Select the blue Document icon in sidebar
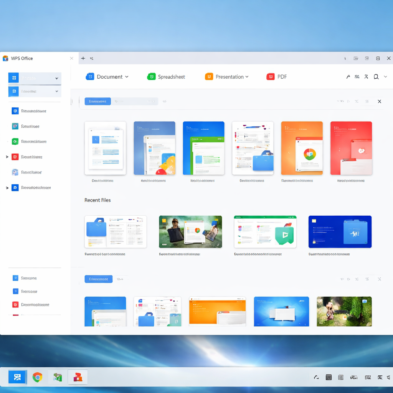393x393 pixels. 15,111
